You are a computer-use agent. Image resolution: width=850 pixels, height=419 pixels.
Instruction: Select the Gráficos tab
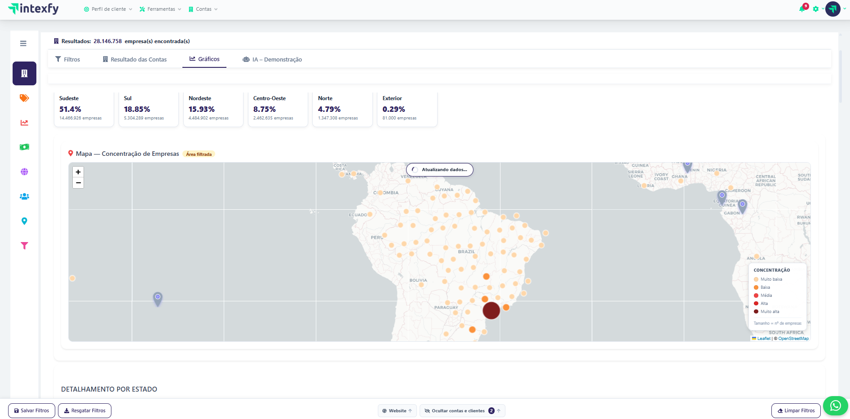pos(204,59)
